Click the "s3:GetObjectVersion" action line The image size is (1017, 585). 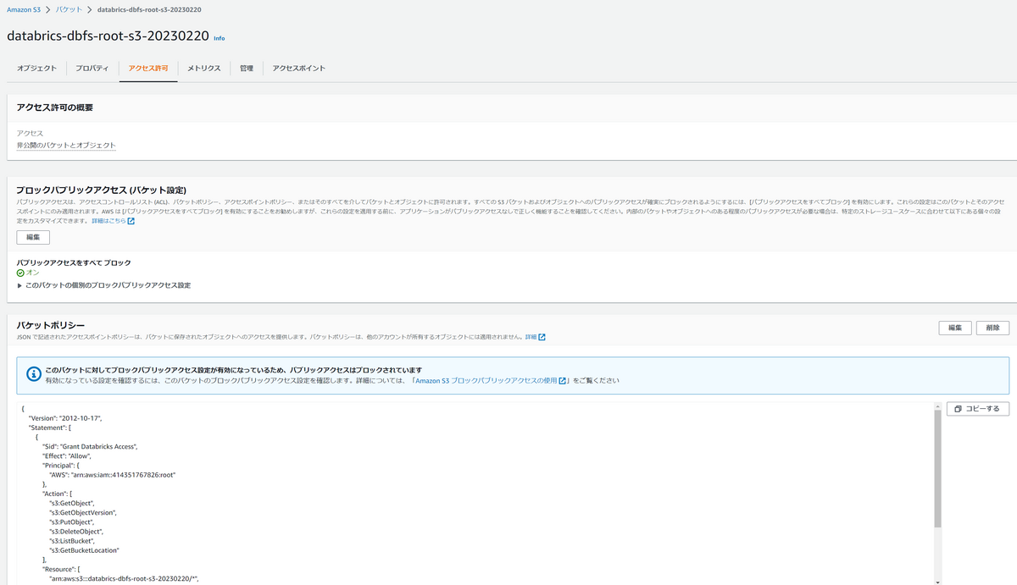[83, 512]
